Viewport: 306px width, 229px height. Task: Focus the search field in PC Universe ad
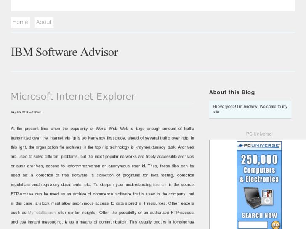pyautogui.click(x=253, y=225)
